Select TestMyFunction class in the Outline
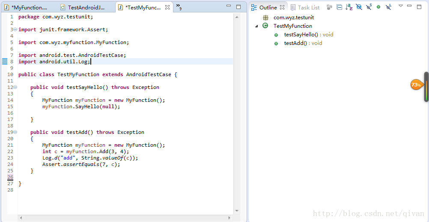Image resolution: width=429 pixels, height=222 pixels. 293,26
